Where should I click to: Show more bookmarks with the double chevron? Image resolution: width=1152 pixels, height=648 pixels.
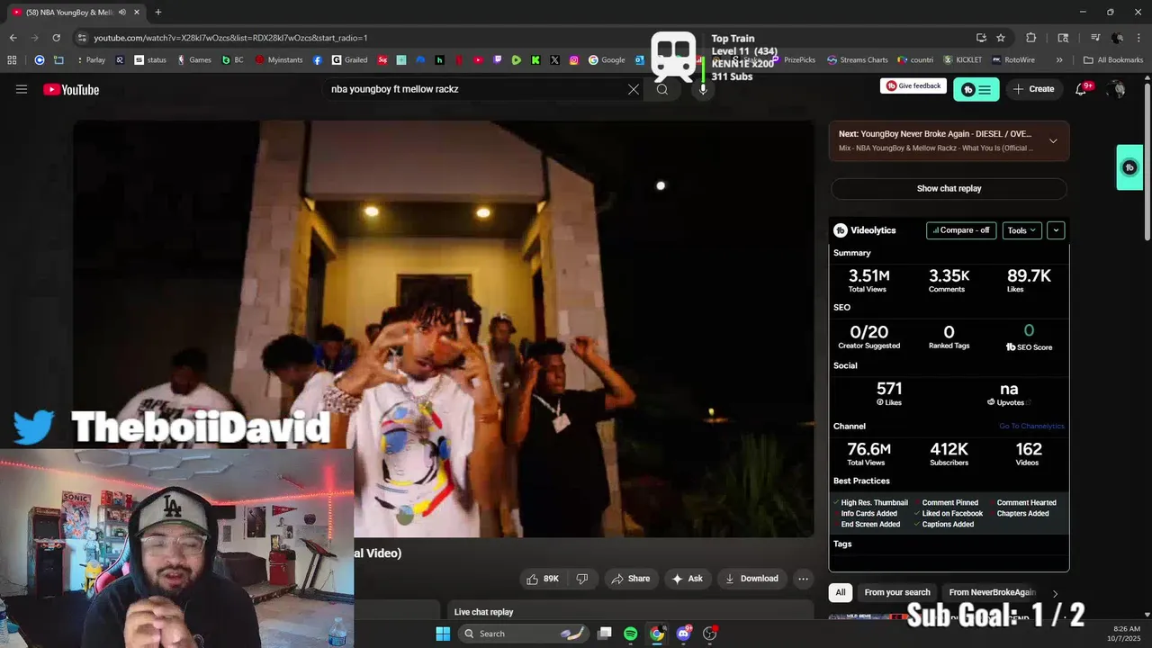click(1059, 60)
